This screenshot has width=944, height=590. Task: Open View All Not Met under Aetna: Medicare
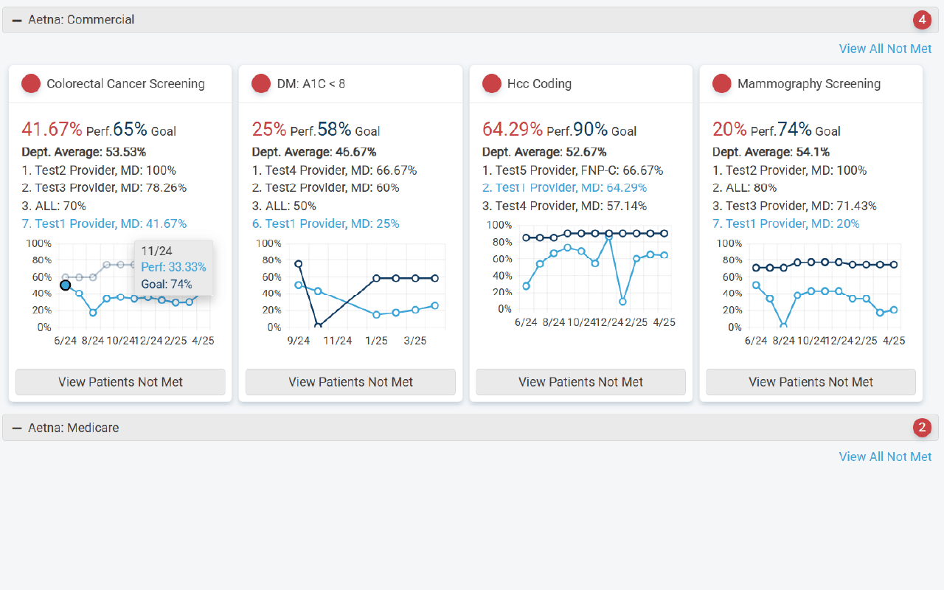885,457
